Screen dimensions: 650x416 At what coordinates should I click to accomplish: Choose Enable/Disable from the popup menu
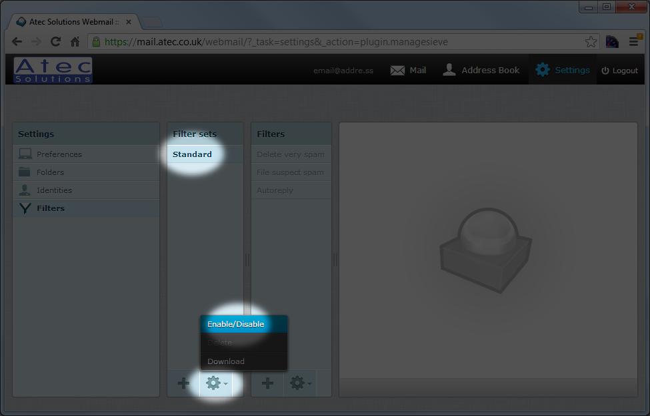coord(236,324)
